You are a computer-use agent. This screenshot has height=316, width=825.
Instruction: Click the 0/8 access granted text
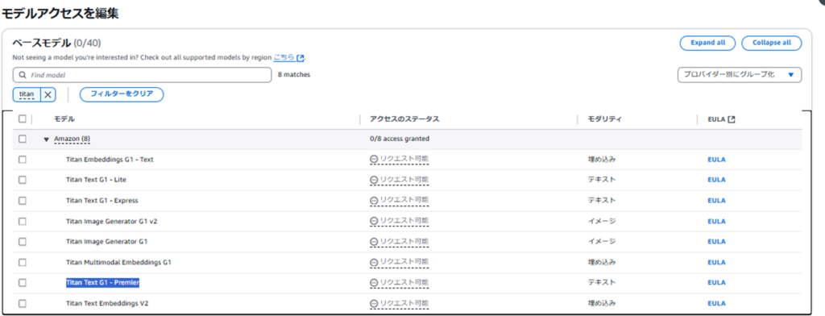(400, 139)
